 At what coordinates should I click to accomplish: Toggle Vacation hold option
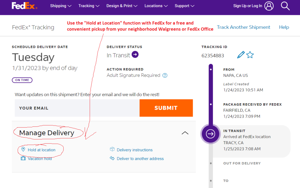click(x=39, y=158)
